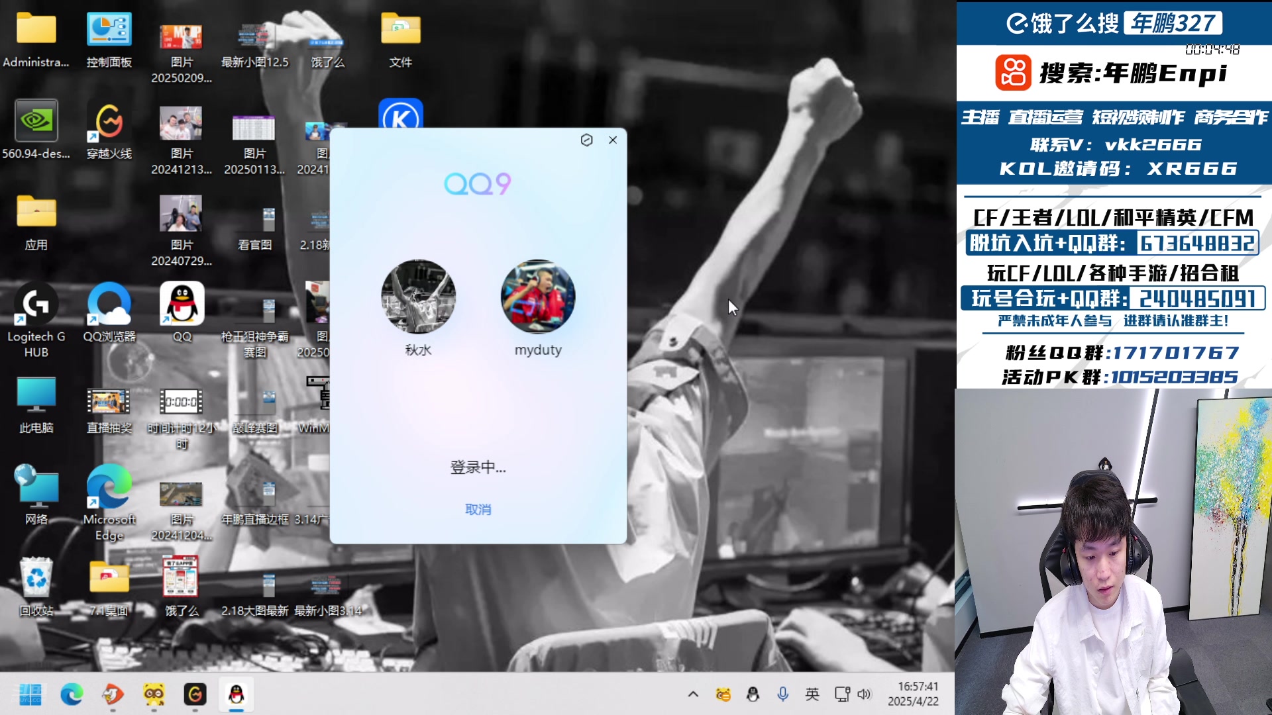Open 巅峰赛图 desktop file

tap(255, 410)
